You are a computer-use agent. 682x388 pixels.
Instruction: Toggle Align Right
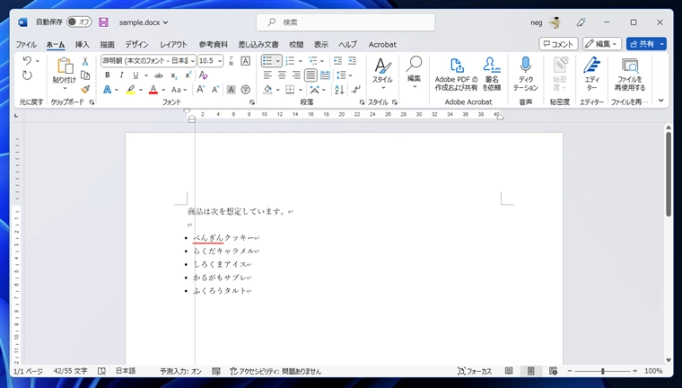point(296,75)
